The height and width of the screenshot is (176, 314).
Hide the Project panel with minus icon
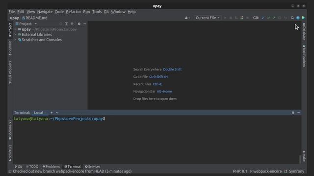[85, 24]
